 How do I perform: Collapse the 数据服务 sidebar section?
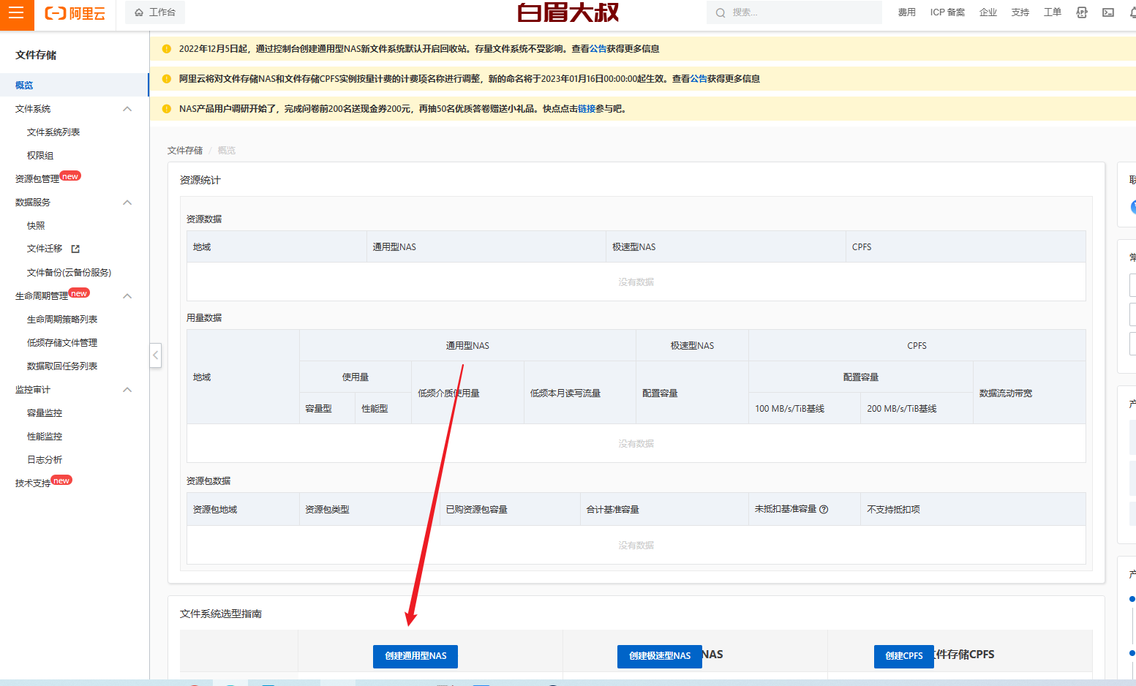(x=127, y=202)
